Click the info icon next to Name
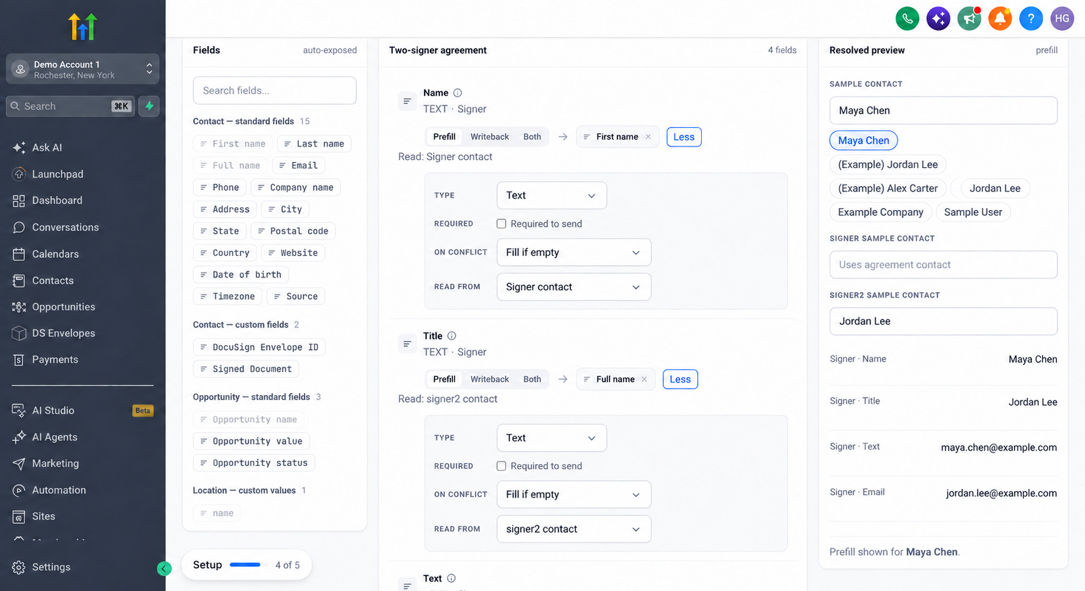Image resolution: width=1085 pixels, height=591 pixels. tap(457, 93)
